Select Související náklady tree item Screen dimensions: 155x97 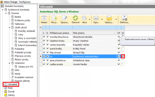(27, 42)
